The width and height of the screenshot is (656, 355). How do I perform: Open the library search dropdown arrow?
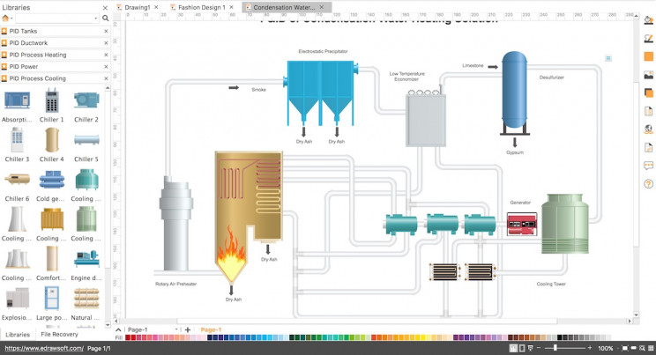(x=96, y=18)
